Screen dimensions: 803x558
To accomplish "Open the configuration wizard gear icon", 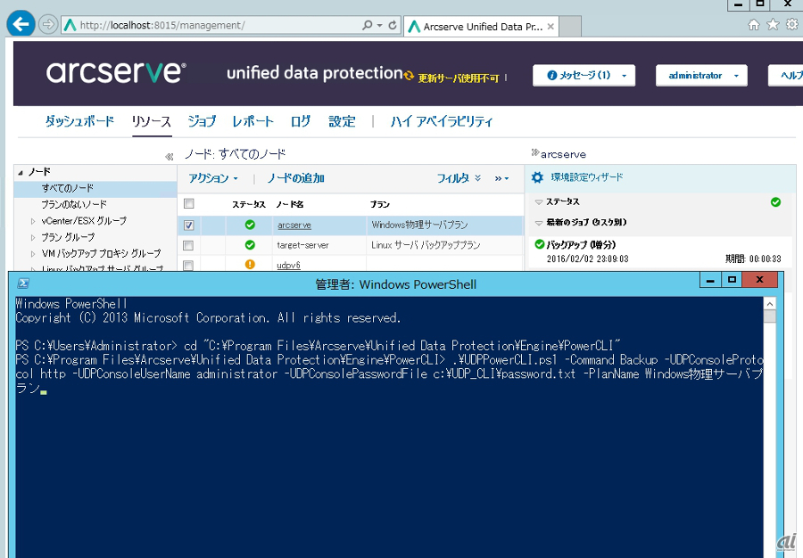I will coord(537,177).
